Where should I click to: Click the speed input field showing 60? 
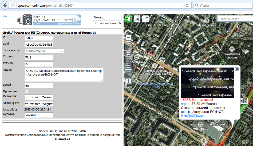(x=39, y=86)
